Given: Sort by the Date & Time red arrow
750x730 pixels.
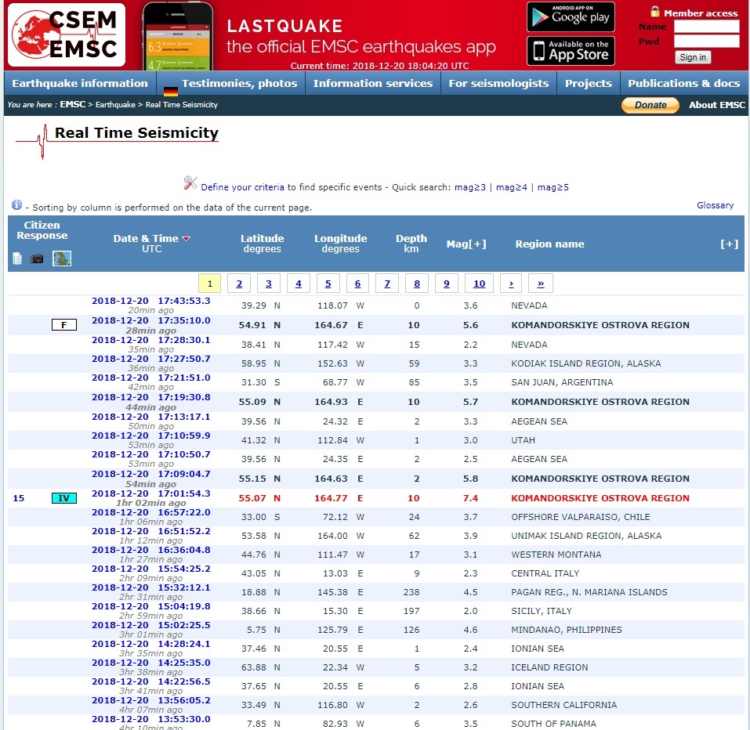Looking at the screenshot, I should click(187, 239).
